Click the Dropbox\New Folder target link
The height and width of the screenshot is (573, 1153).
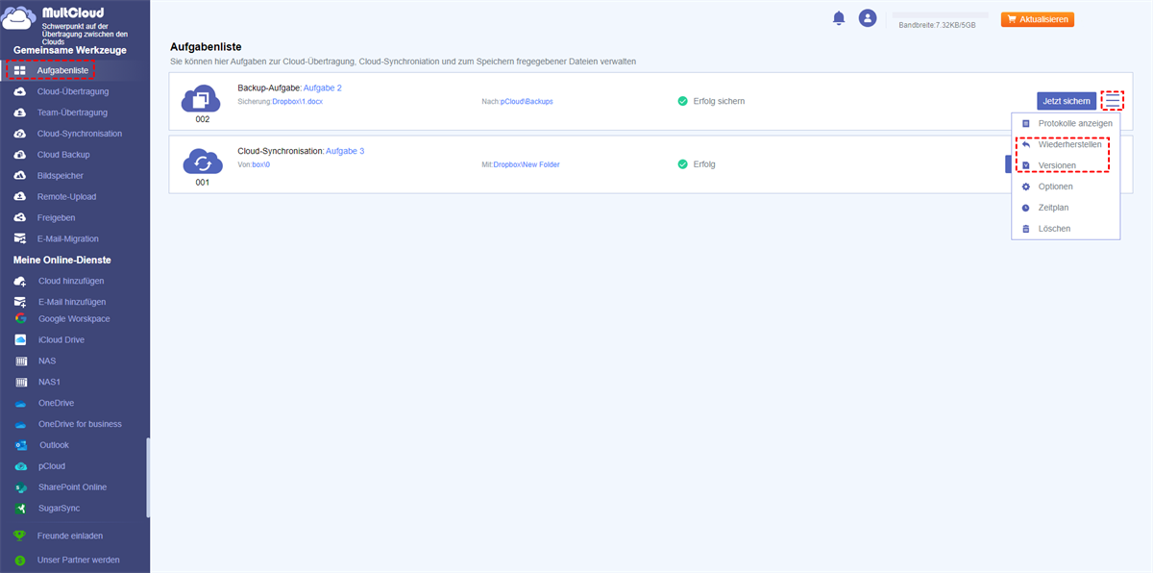pos(527,164)
